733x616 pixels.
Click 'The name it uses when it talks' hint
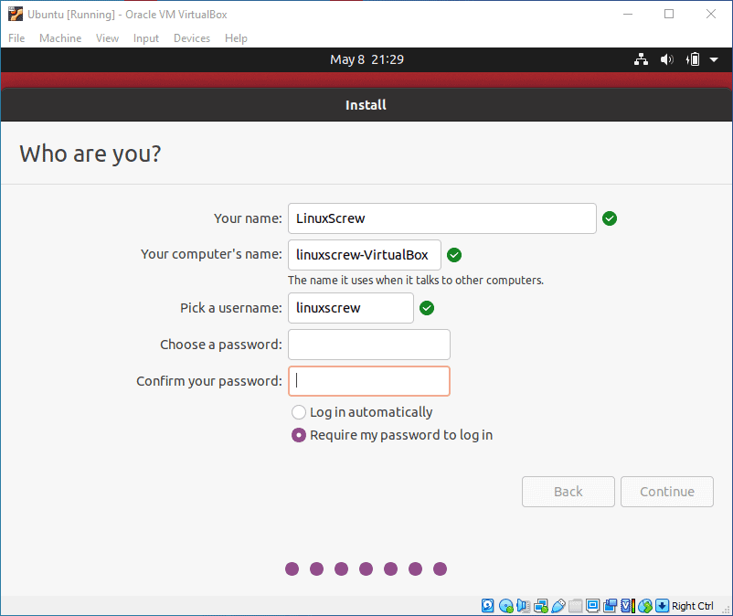click(416, 280)
